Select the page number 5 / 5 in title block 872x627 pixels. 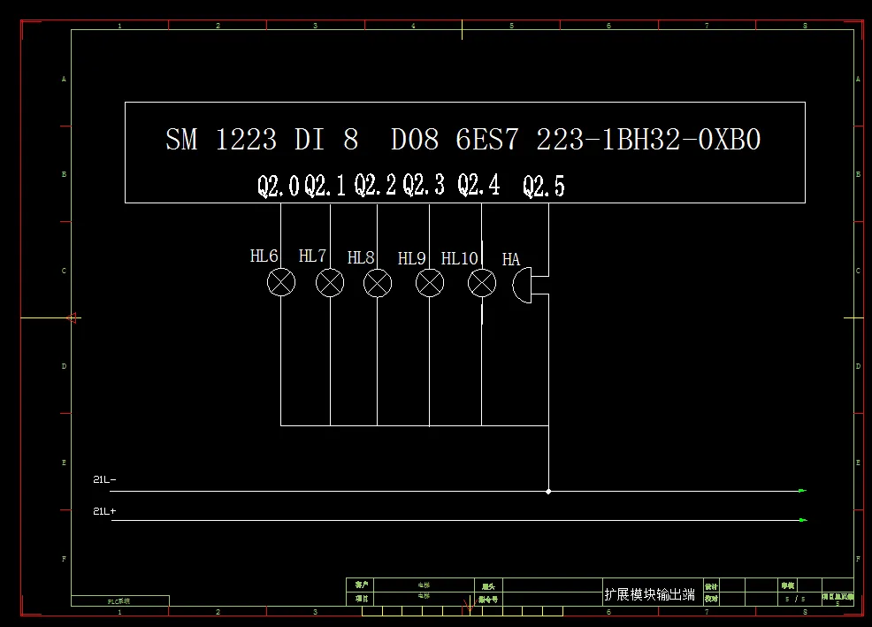pyautogui.click(x=795, y=600)
